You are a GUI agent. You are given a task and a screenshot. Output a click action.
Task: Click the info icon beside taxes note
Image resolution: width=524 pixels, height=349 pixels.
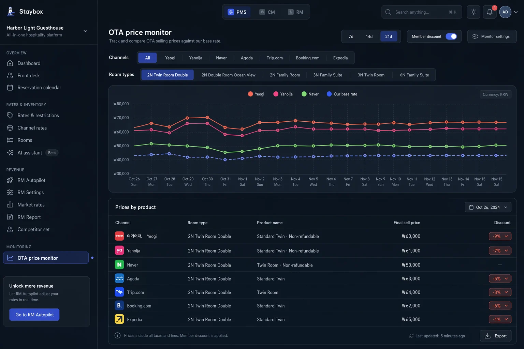tap(118, 336)
